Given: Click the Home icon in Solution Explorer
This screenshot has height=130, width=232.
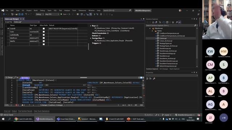Looking at the screenshot, I should tap(153, 22).
